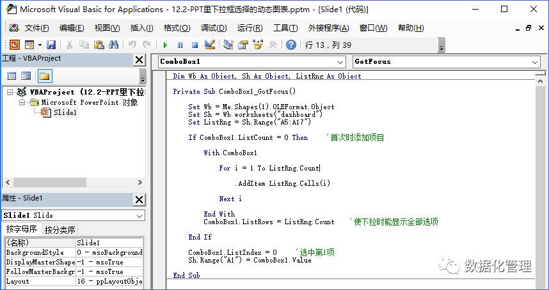Click project tree scroll left arrow
The image size is (549, 290).
coord(8,183)
